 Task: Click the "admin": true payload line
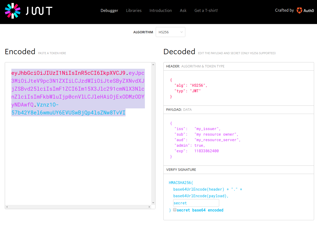tap(190, 145)
